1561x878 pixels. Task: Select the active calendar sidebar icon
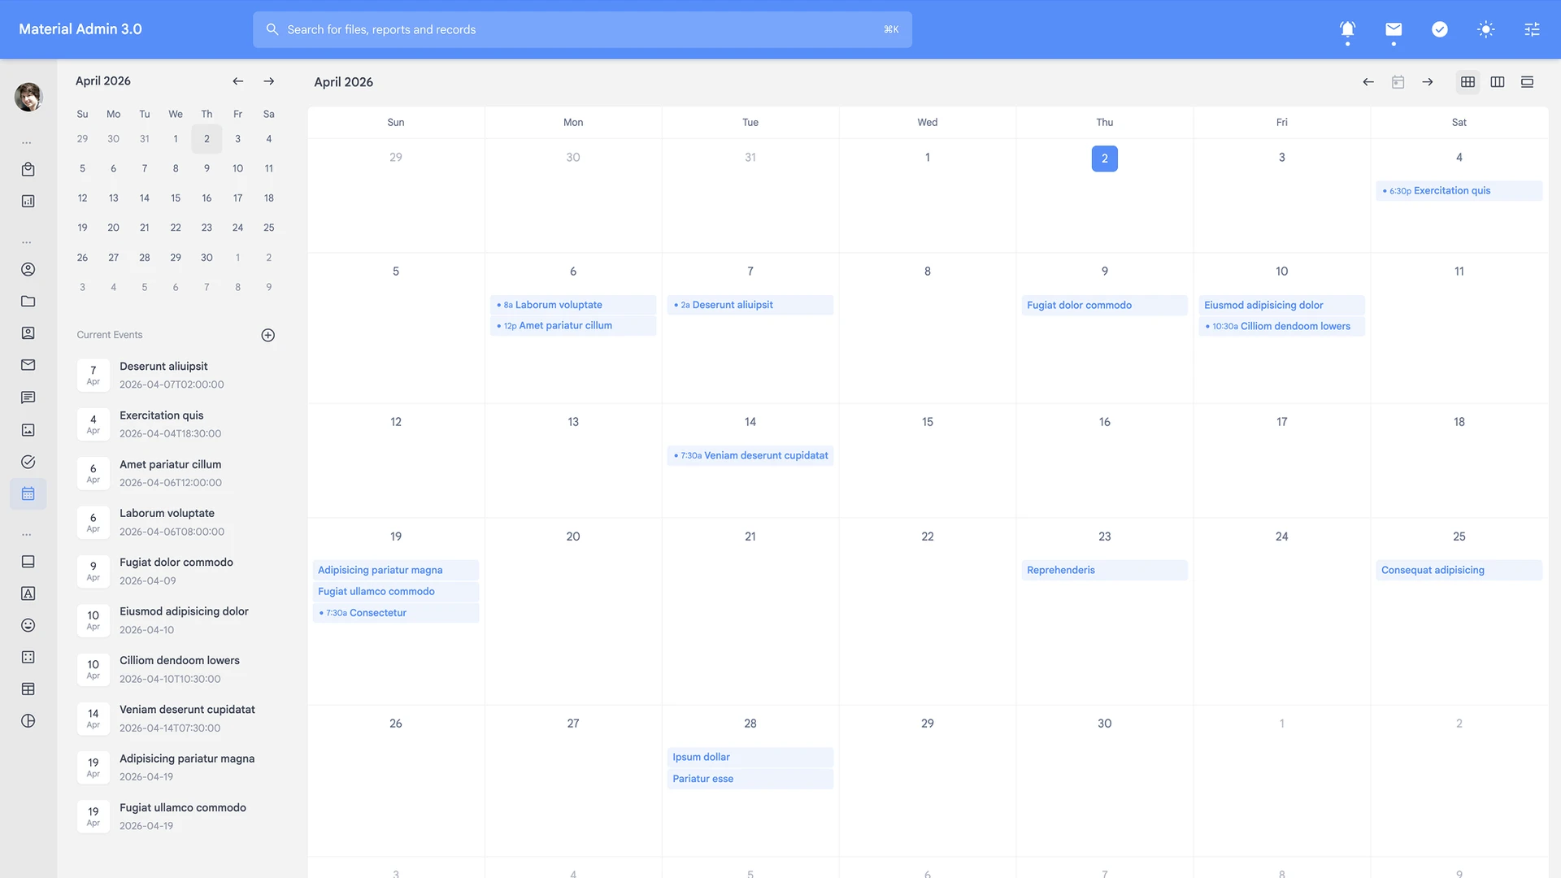28,493
